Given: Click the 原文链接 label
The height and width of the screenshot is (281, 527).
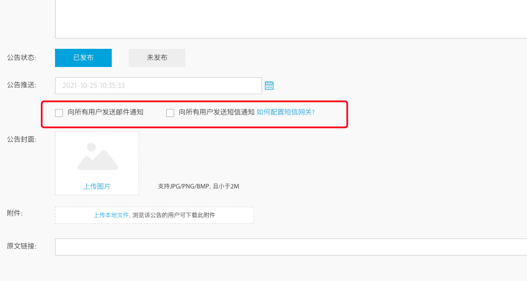Looking at the screenshot, I should point(22,246).
